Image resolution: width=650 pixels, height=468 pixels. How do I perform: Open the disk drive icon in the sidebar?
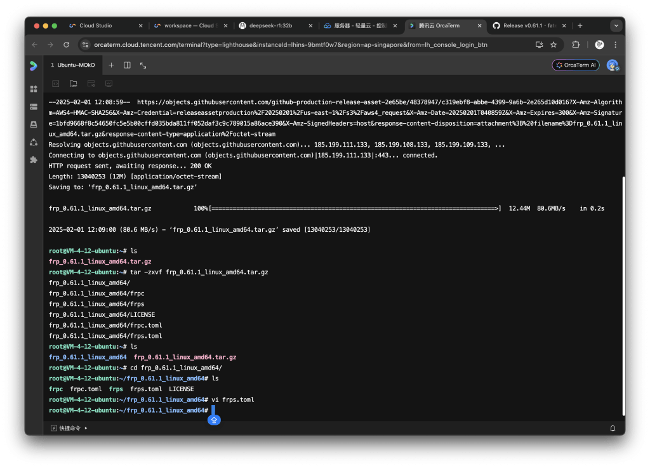coord(34,124)
